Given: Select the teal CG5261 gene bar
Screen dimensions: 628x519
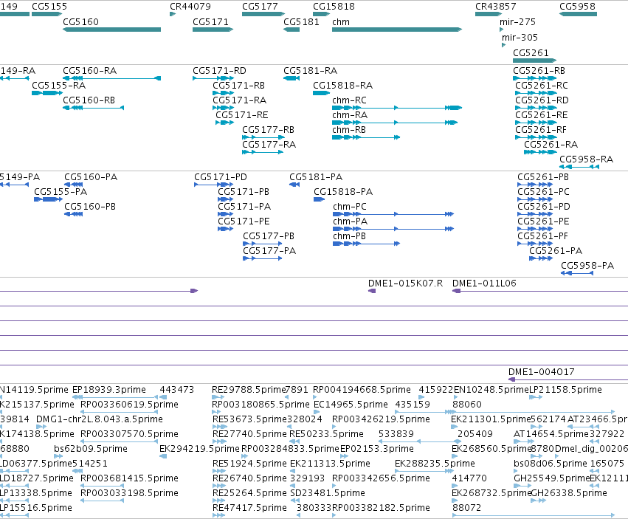Looking at the screenshot, I should (535, 61).
